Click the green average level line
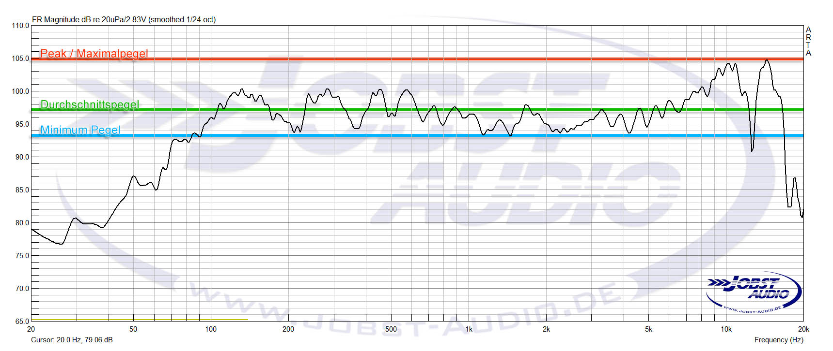Image resolution: width=833 pixels, height=351 pixels. 417,110
